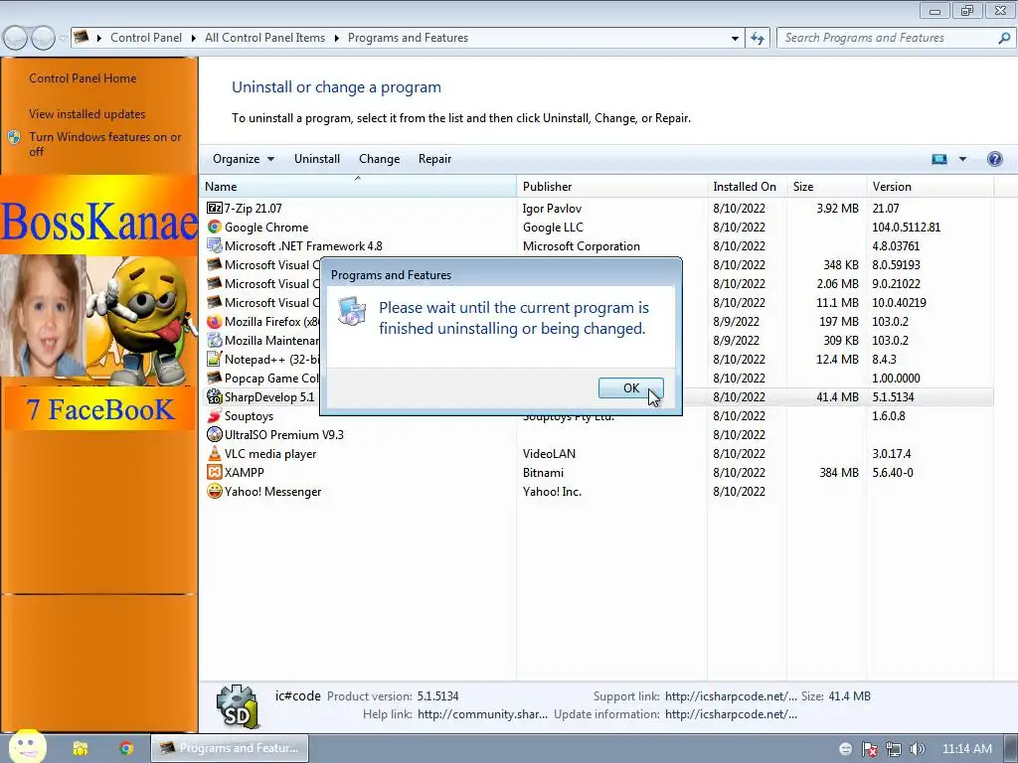Screen dimensions: 1018x763
Task: Click the VLC media player cone icon
Action: tap(215, 453)
